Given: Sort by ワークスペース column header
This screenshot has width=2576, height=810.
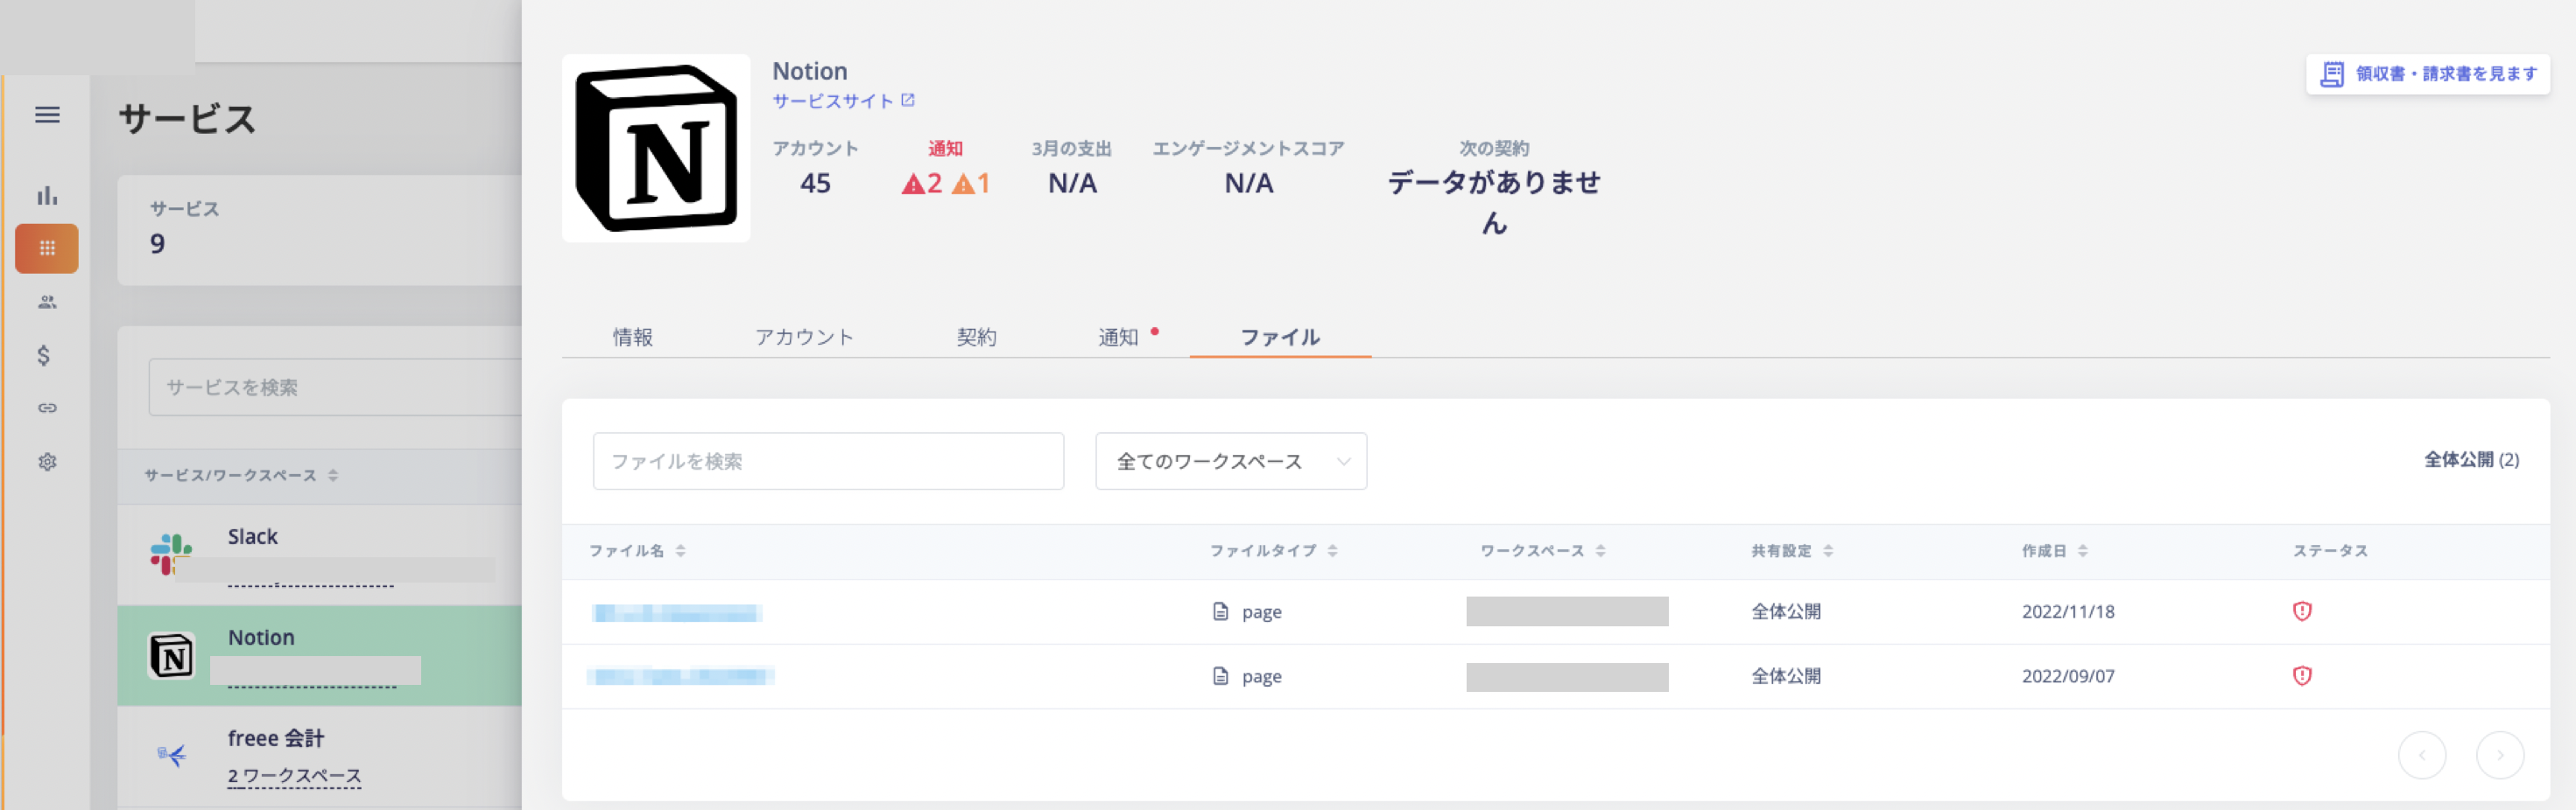Looking at the screenshot, I should coord(1542,550).
